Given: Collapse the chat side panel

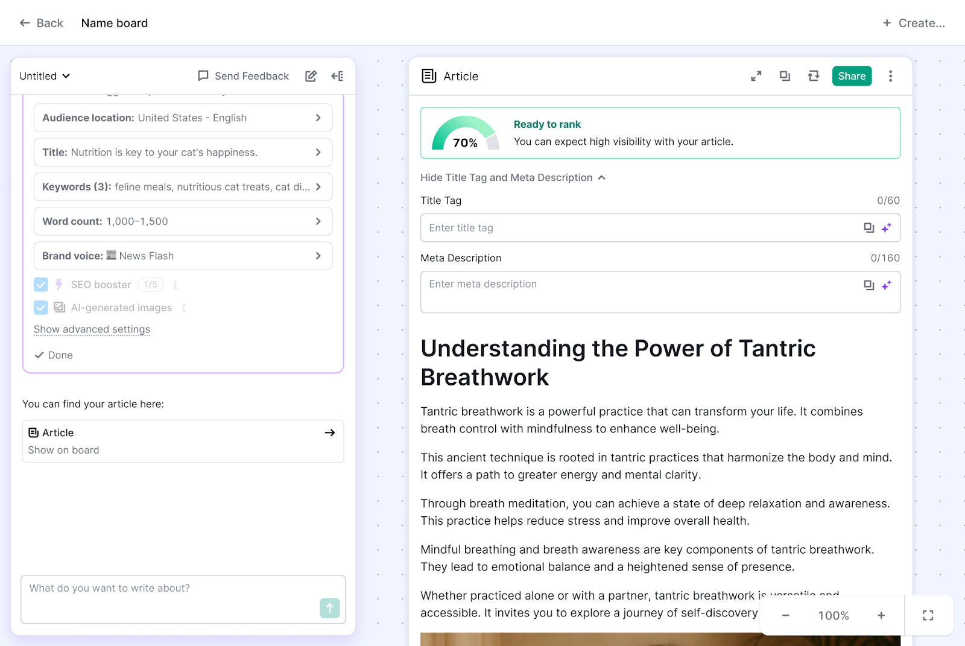Looking at the screenshot, I should click(337, 76).
